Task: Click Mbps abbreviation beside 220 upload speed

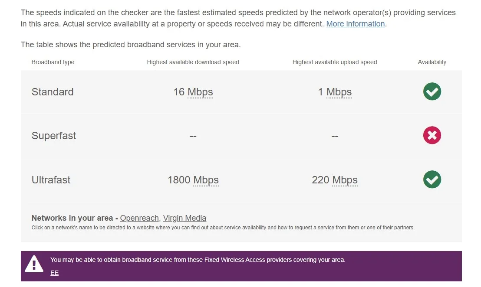Action: click(x=345, y=180)
